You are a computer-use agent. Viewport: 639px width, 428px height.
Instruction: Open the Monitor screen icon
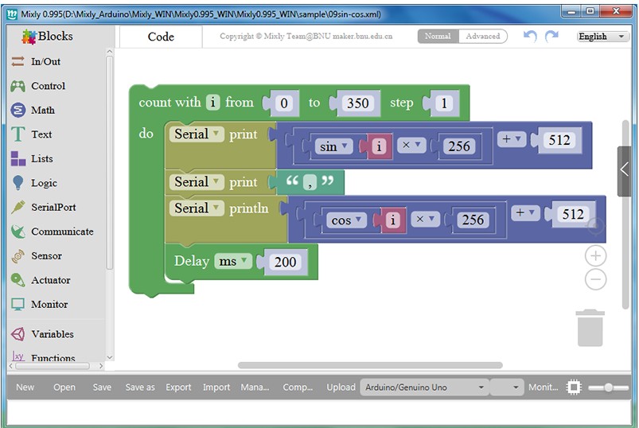tap(18, 304)
